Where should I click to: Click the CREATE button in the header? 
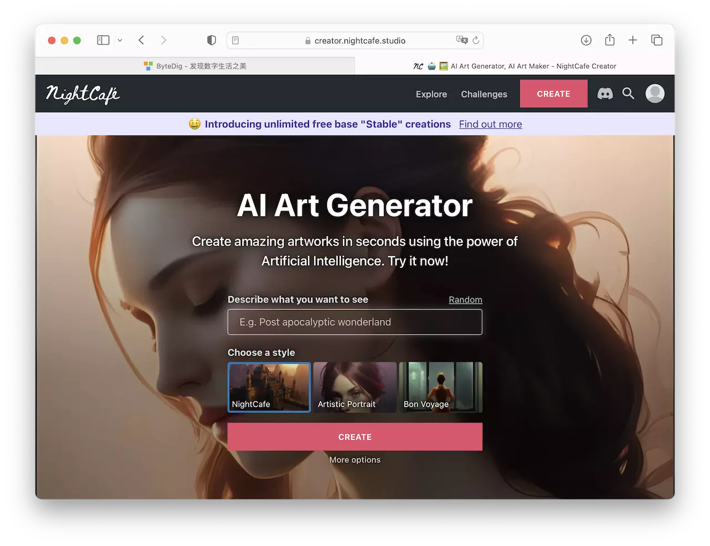click(x=554, y=93)
